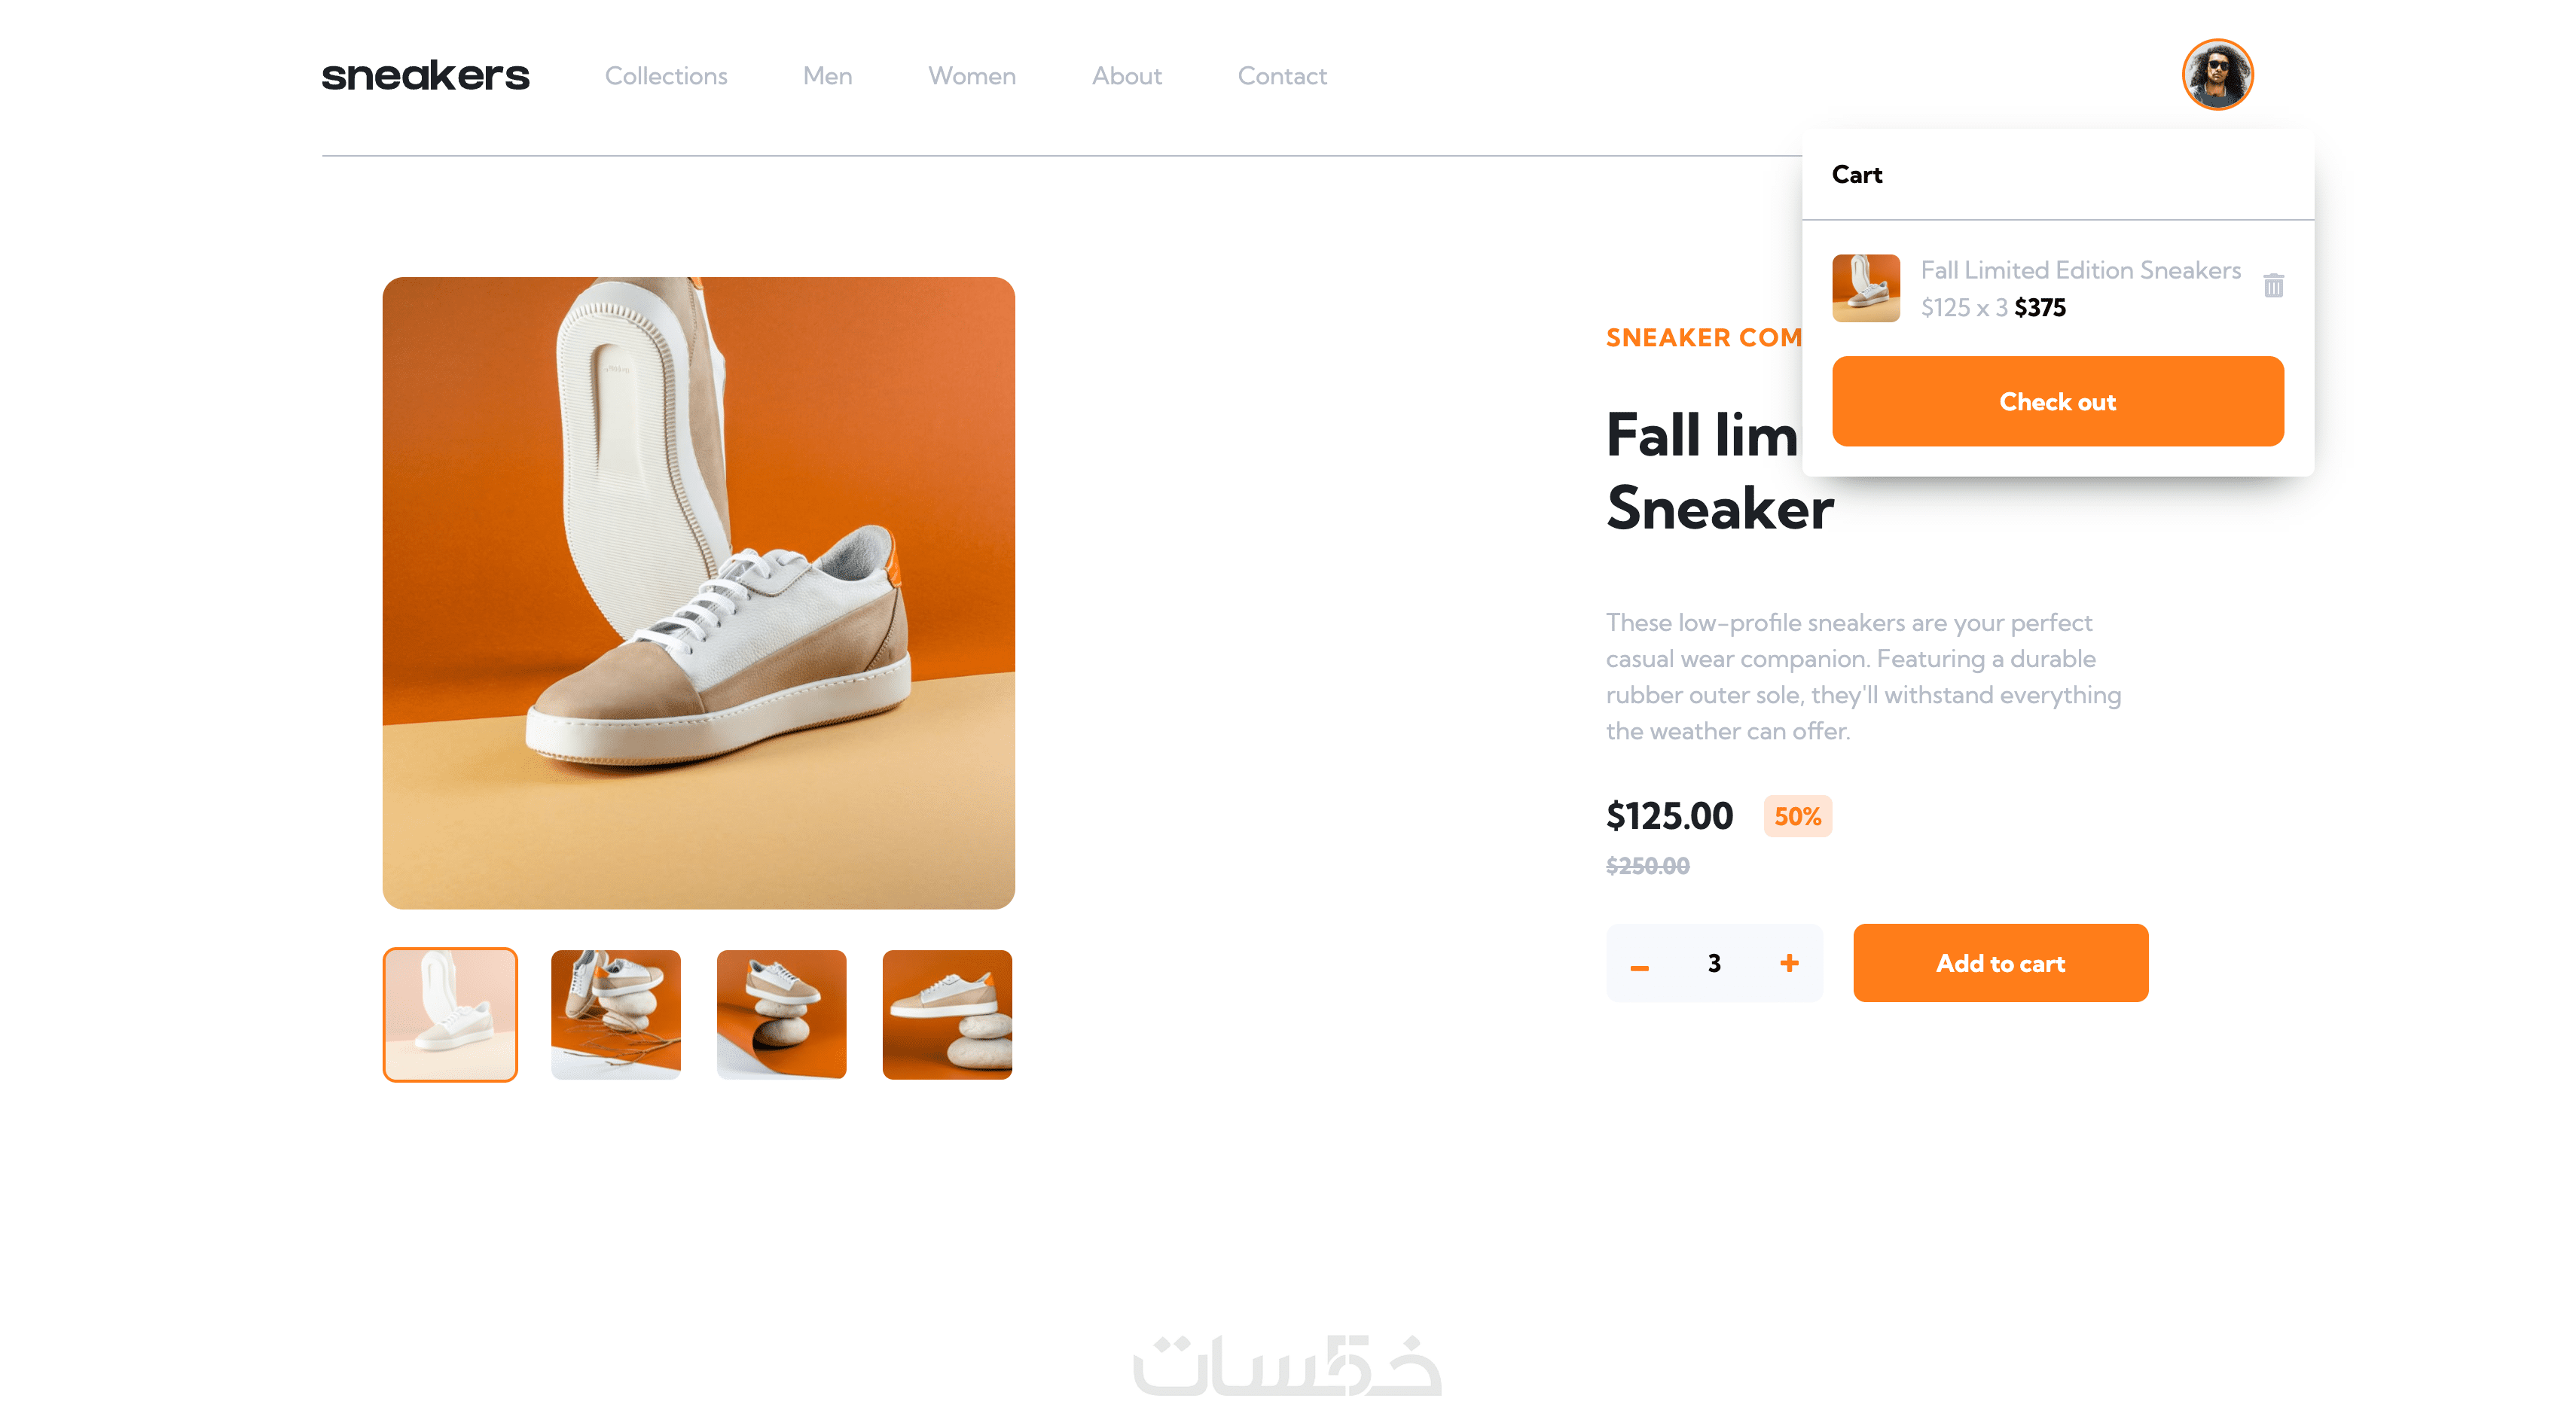Screen dimensions: 2576x1426
Task: Select the first sneaker thumbnail
Action: (x=450, y=1014)
